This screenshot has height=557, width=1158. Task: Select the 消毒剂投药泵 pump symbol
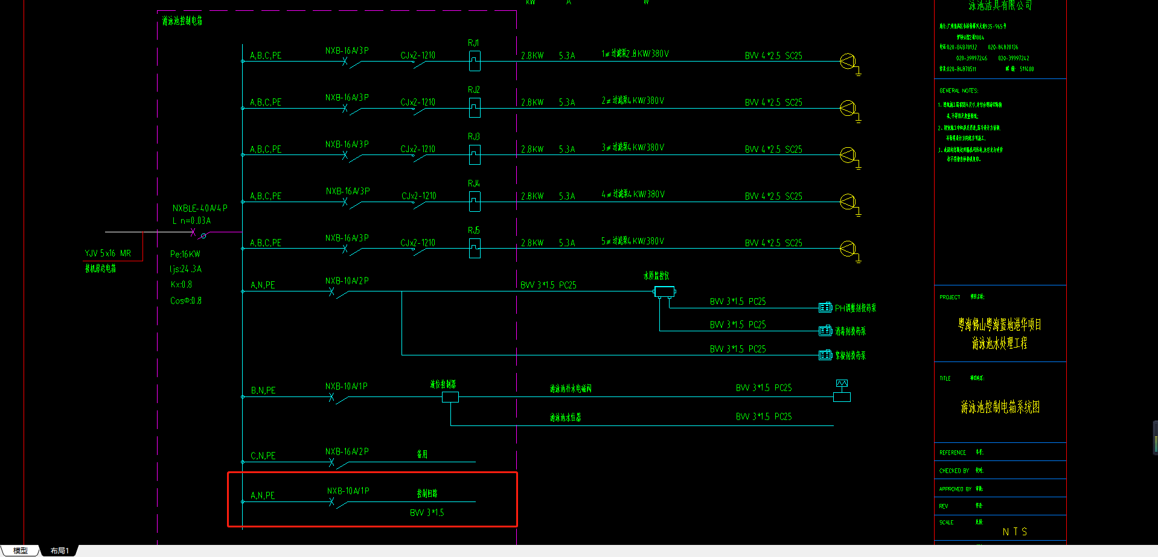pos(825,331)
